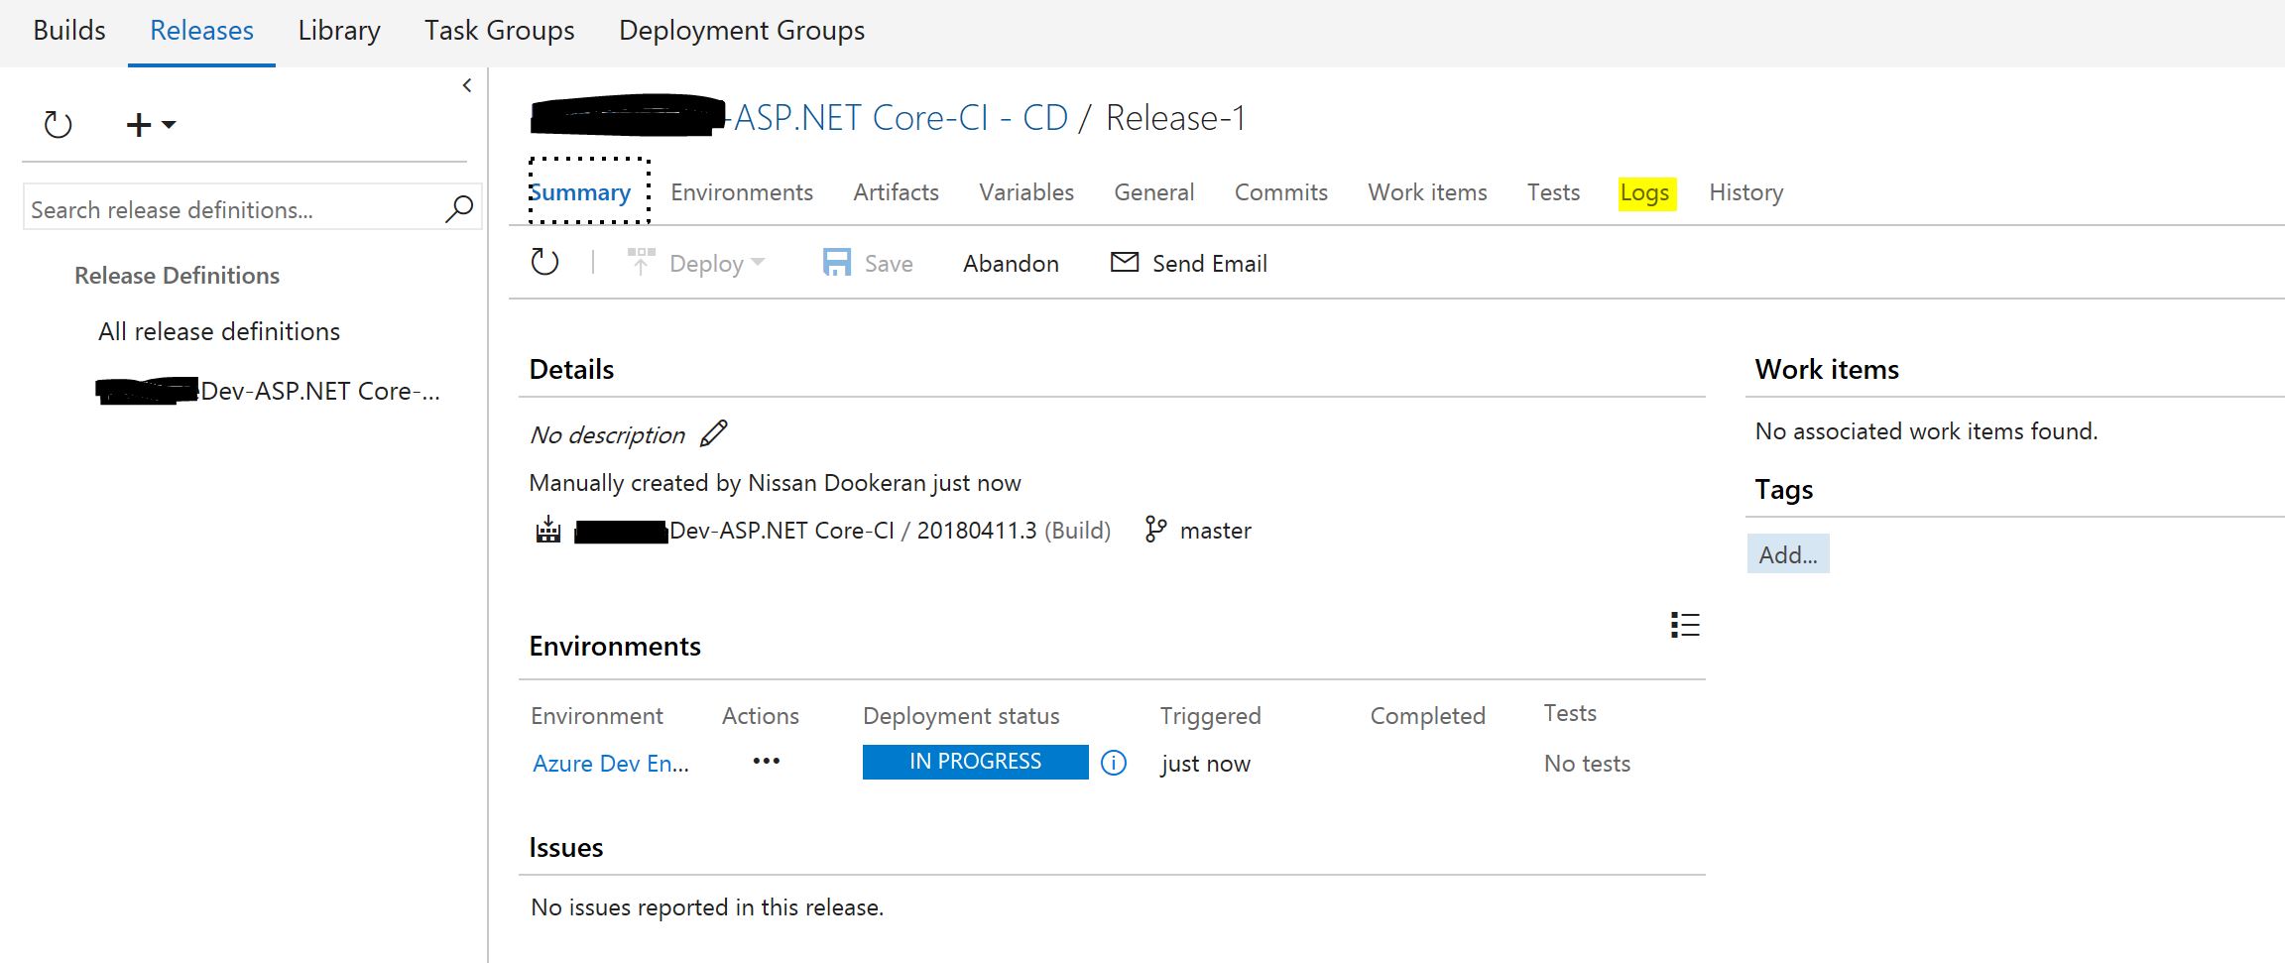
Task: Open the Azure Dev environment link
Action: click(610, 764)
